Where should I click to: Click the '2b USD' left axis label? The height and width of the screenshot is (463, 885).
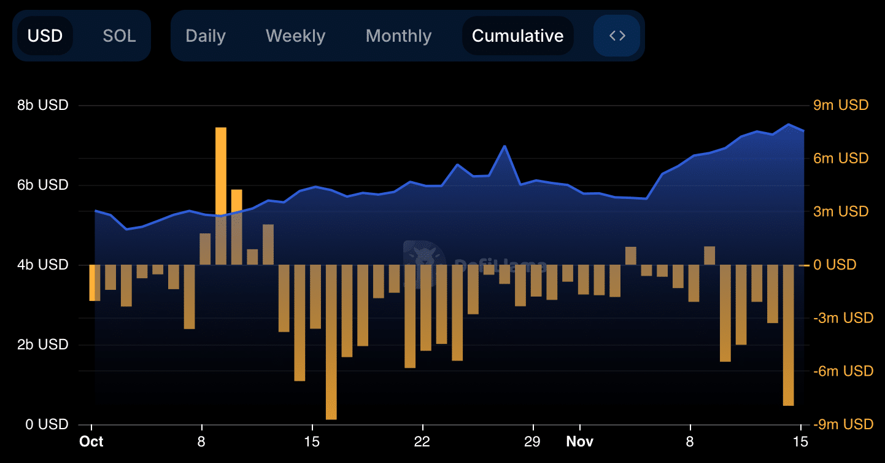coord(42,344)
